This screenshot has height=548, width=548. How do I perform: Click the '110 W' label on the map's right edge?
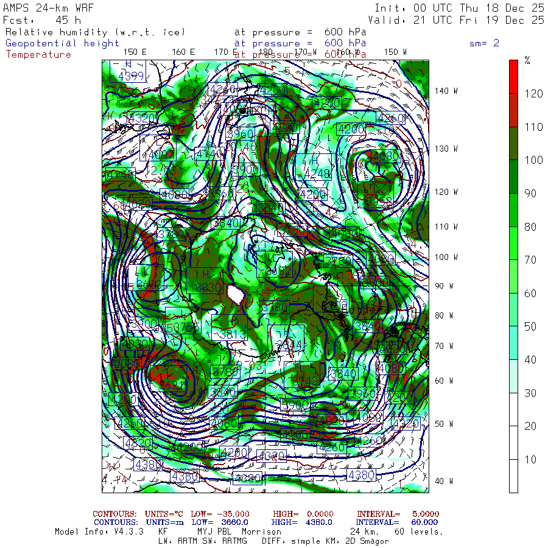tap(446, 227)
